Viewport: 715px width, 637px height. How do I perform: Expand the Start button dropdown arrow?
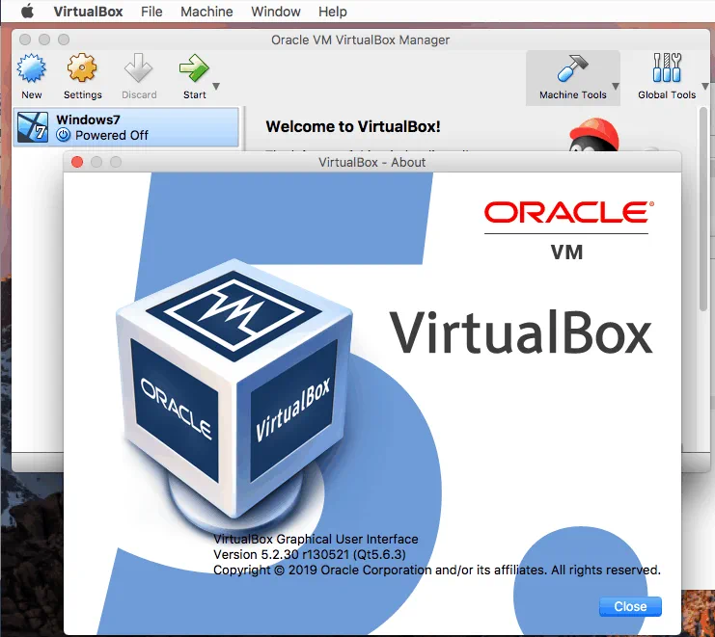coord(216,87)
